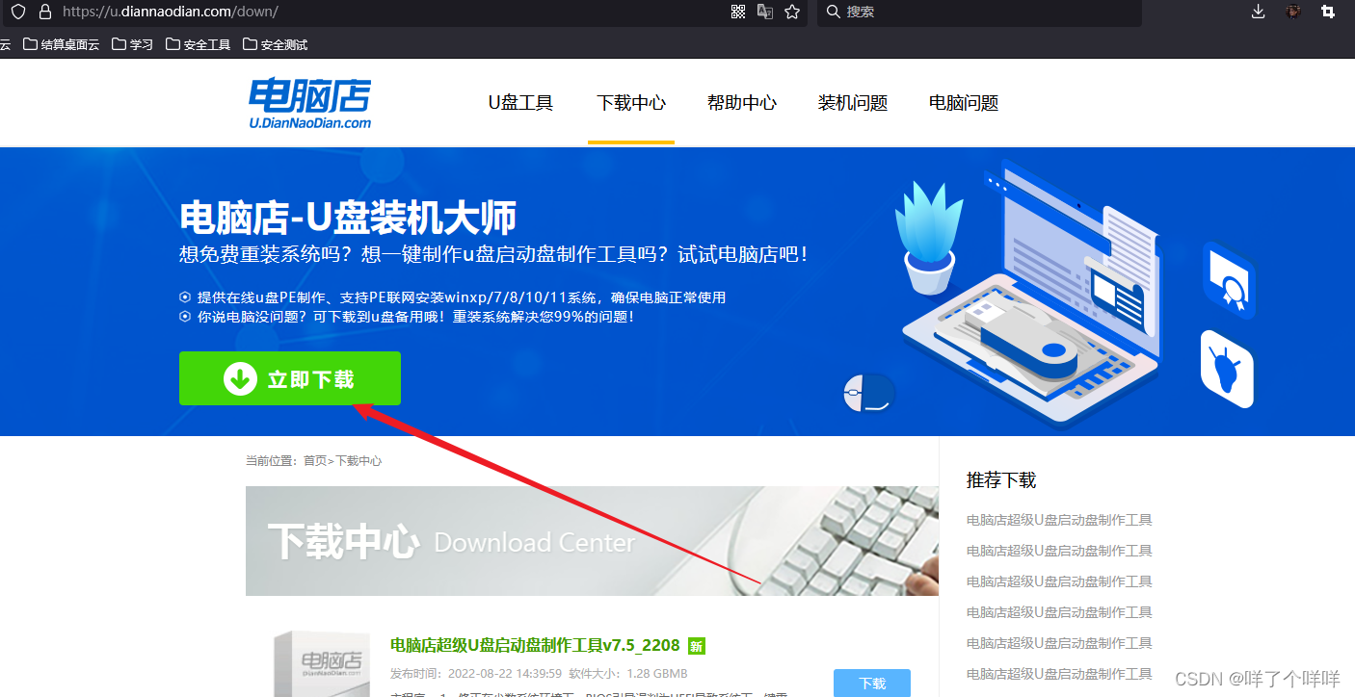Open the 结算桌面云 bookmark folder

tap(61, 44)
